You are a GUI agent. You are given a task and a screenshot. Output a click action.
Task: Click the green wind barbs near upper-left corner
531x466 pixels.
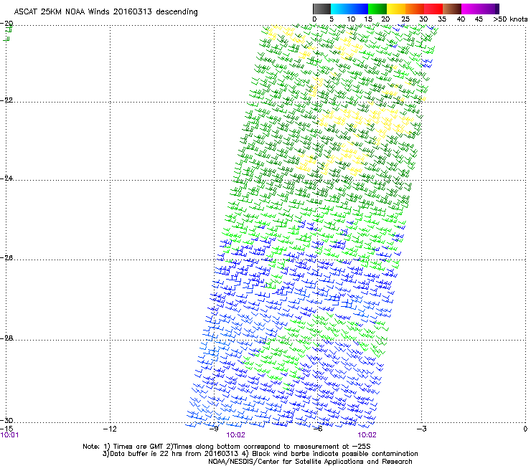pos(7,33)
